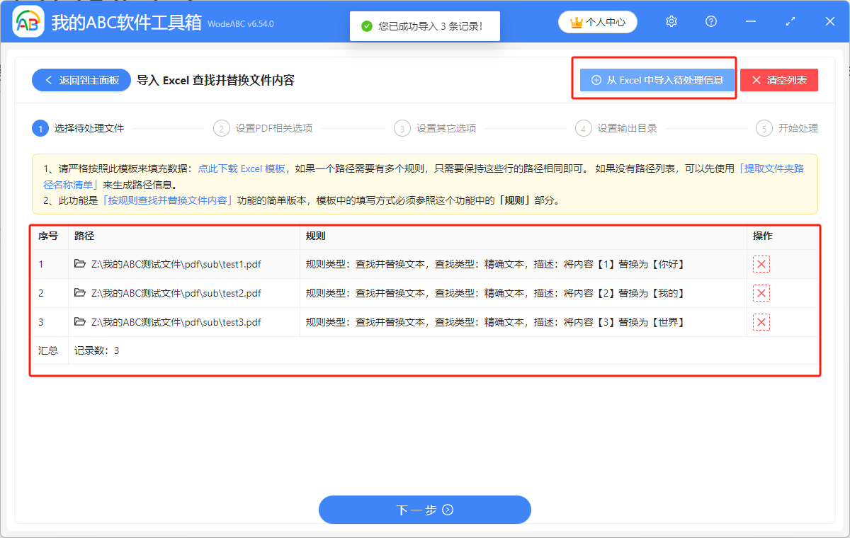Open the settings gear icon
This screenshot has width=850, height=538.
[671, 22]
